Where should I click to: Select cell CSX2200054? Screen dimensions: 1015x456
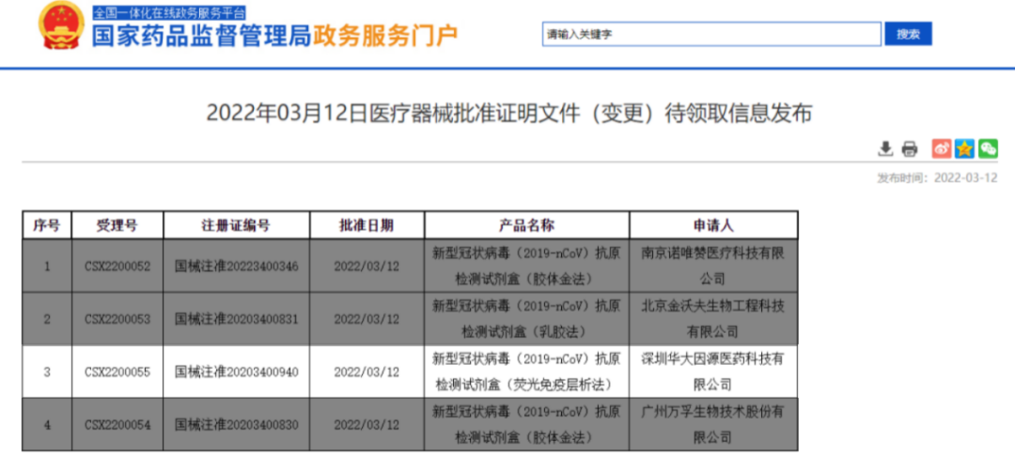(117, 425)
